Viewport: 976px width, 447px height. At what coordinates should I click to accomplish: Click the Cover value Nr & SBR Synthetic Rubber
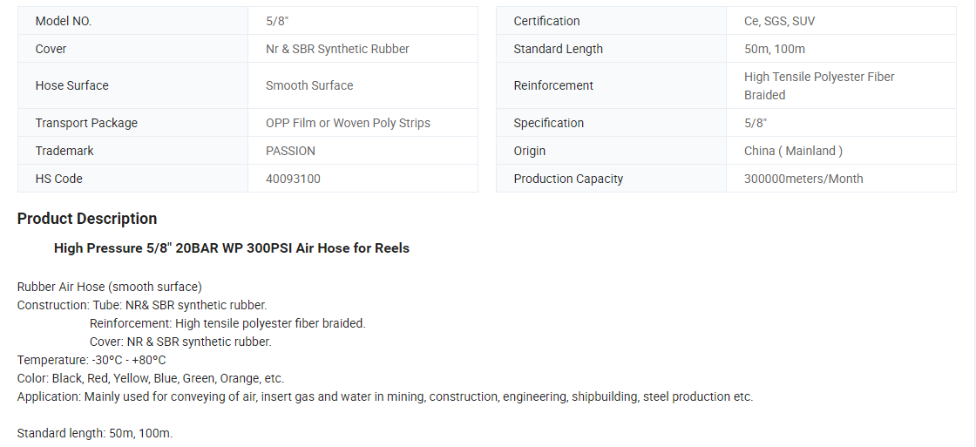(337, 49)
